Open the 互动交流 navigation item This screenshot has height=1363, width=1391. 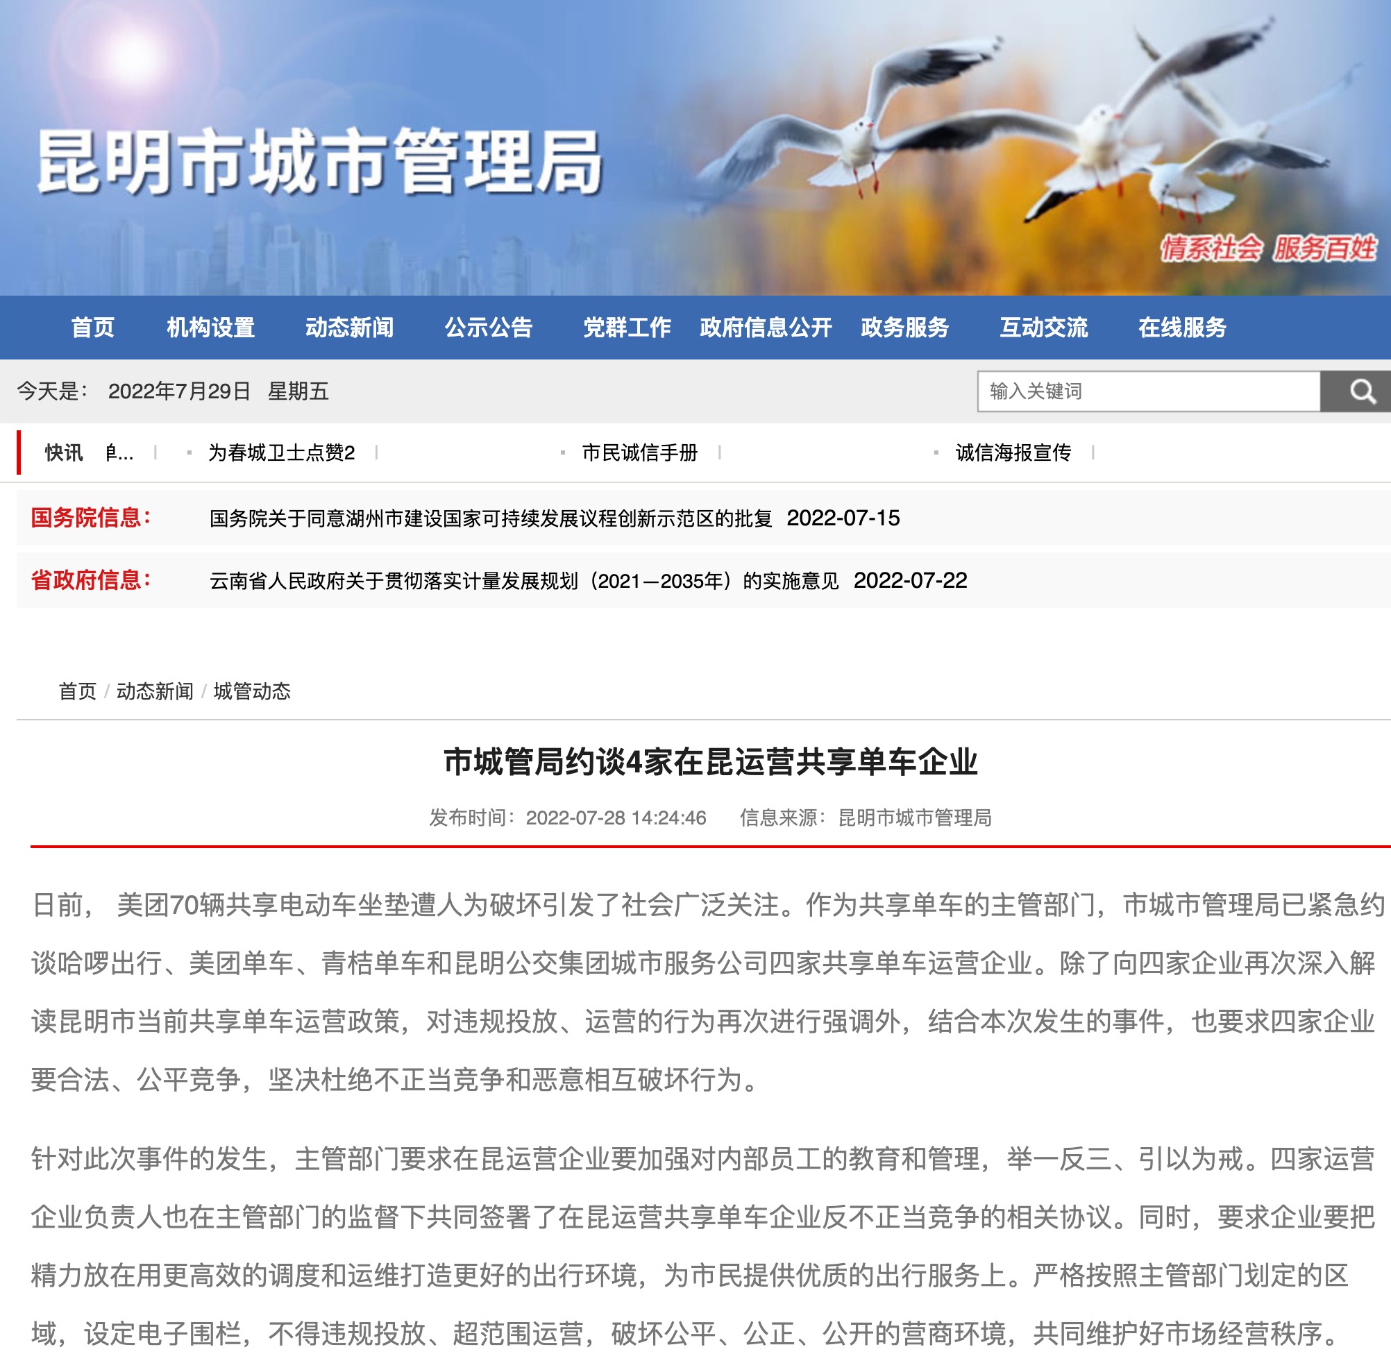click(1043, 327)
